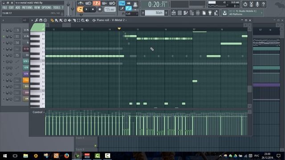Toggle loop recording icon
The image size is (285, 160).
112,3
